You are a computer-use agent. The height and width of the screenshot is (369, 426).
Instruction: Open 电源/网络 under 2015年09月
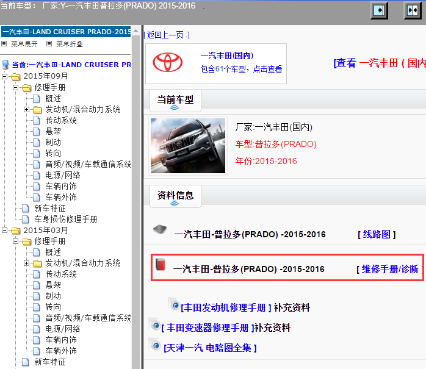click(63, 175)
